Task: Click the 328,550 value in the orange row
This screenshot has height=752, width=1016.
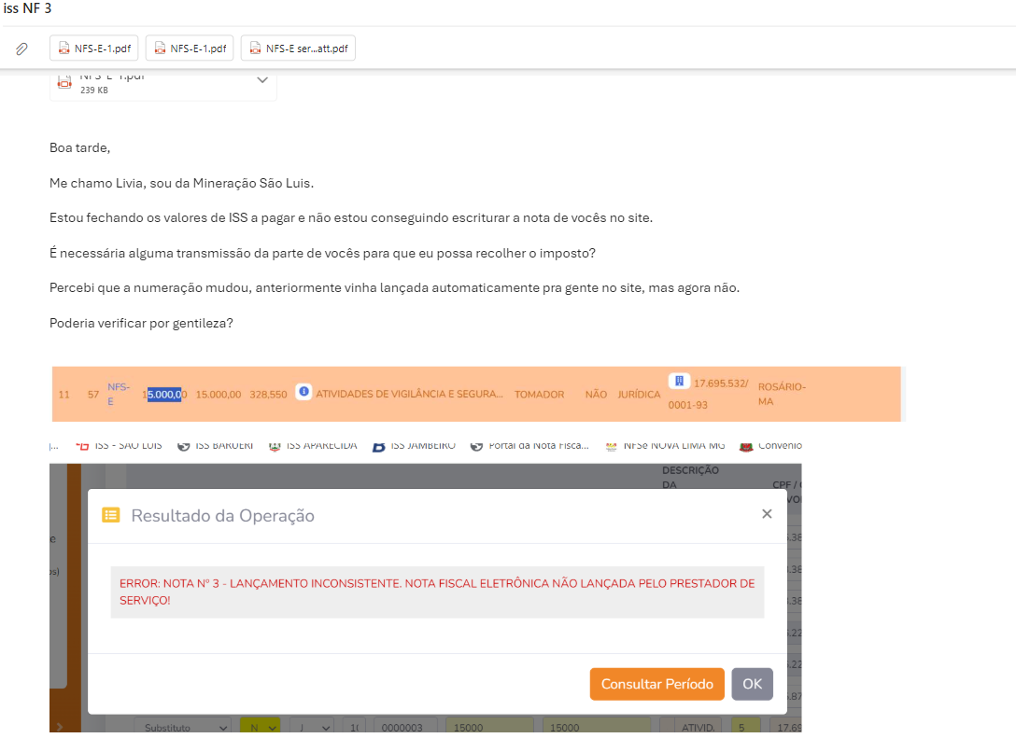Action: coord(268,394)
